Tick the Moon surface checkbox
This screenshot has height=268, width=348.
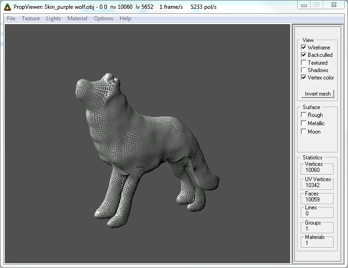304,132
